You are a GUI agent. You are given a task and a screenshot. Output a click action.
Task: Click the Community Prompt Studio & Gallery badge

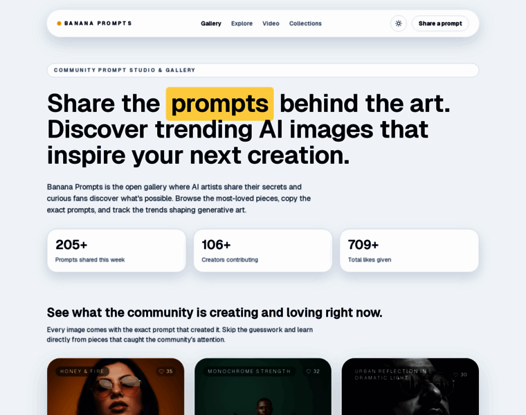263,70
